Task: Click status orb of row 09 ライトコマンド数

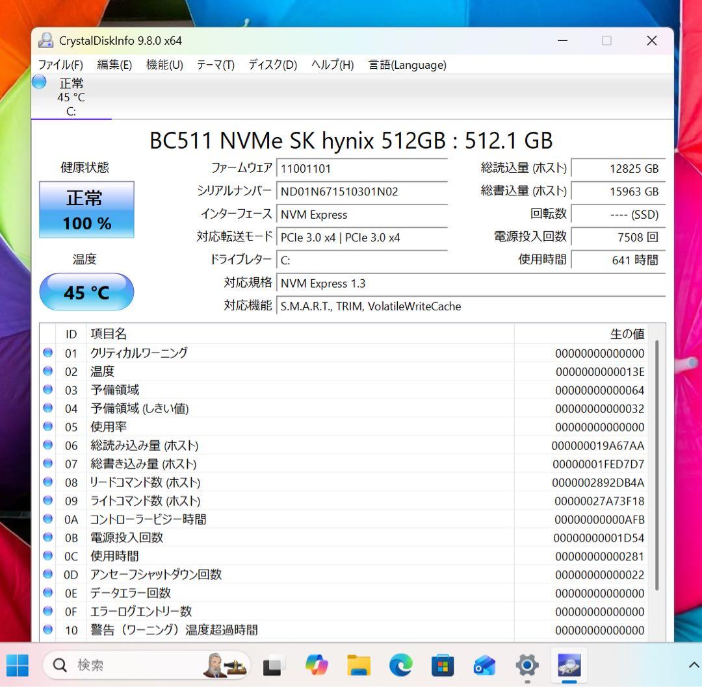Action: click(x=48, y=500)
